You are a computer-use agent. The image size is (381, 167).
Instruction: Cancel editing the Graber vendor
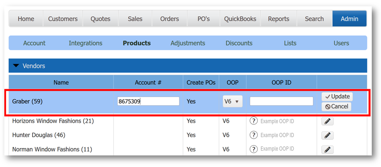337,106
